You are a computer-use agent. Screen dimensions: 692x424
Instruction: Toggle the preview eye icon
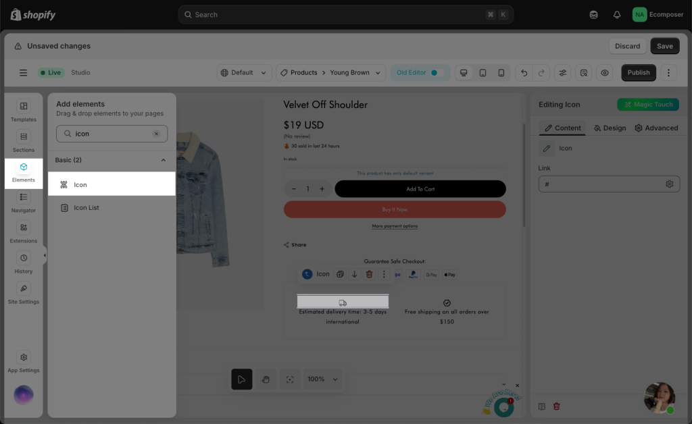pyautogui.click(x=605, y=73)
